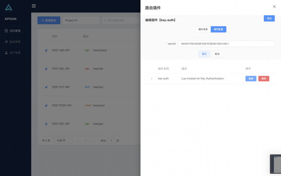
Task: Switch to the 插件配置 tab
Action: coord(218,29)
